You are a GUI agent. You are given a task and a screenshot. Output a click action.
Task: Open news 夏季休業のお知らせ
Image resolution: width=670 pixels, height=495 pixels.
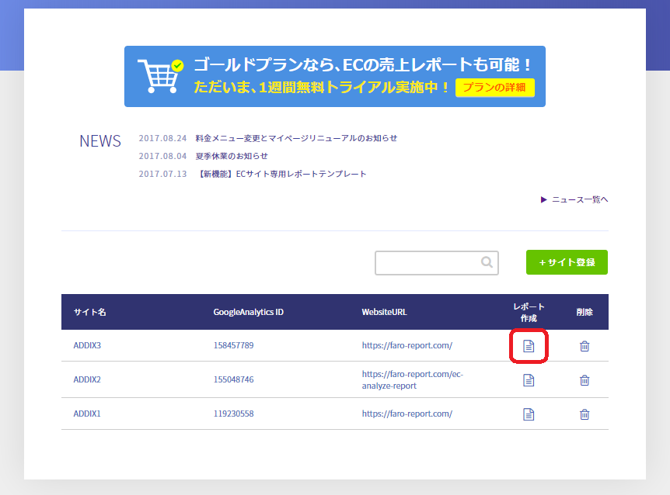(232, 156)
